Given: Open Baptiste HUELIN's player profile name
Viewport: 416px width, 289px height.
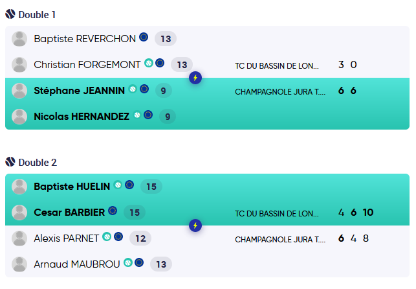Looking at the screenshot, I should (x=72, y=187).
